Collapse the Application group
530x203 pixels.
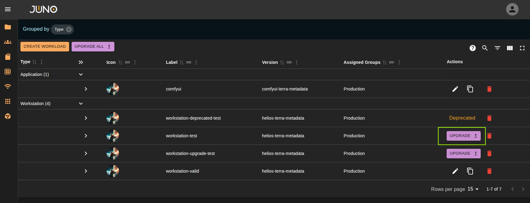click(x=81, y=74)
